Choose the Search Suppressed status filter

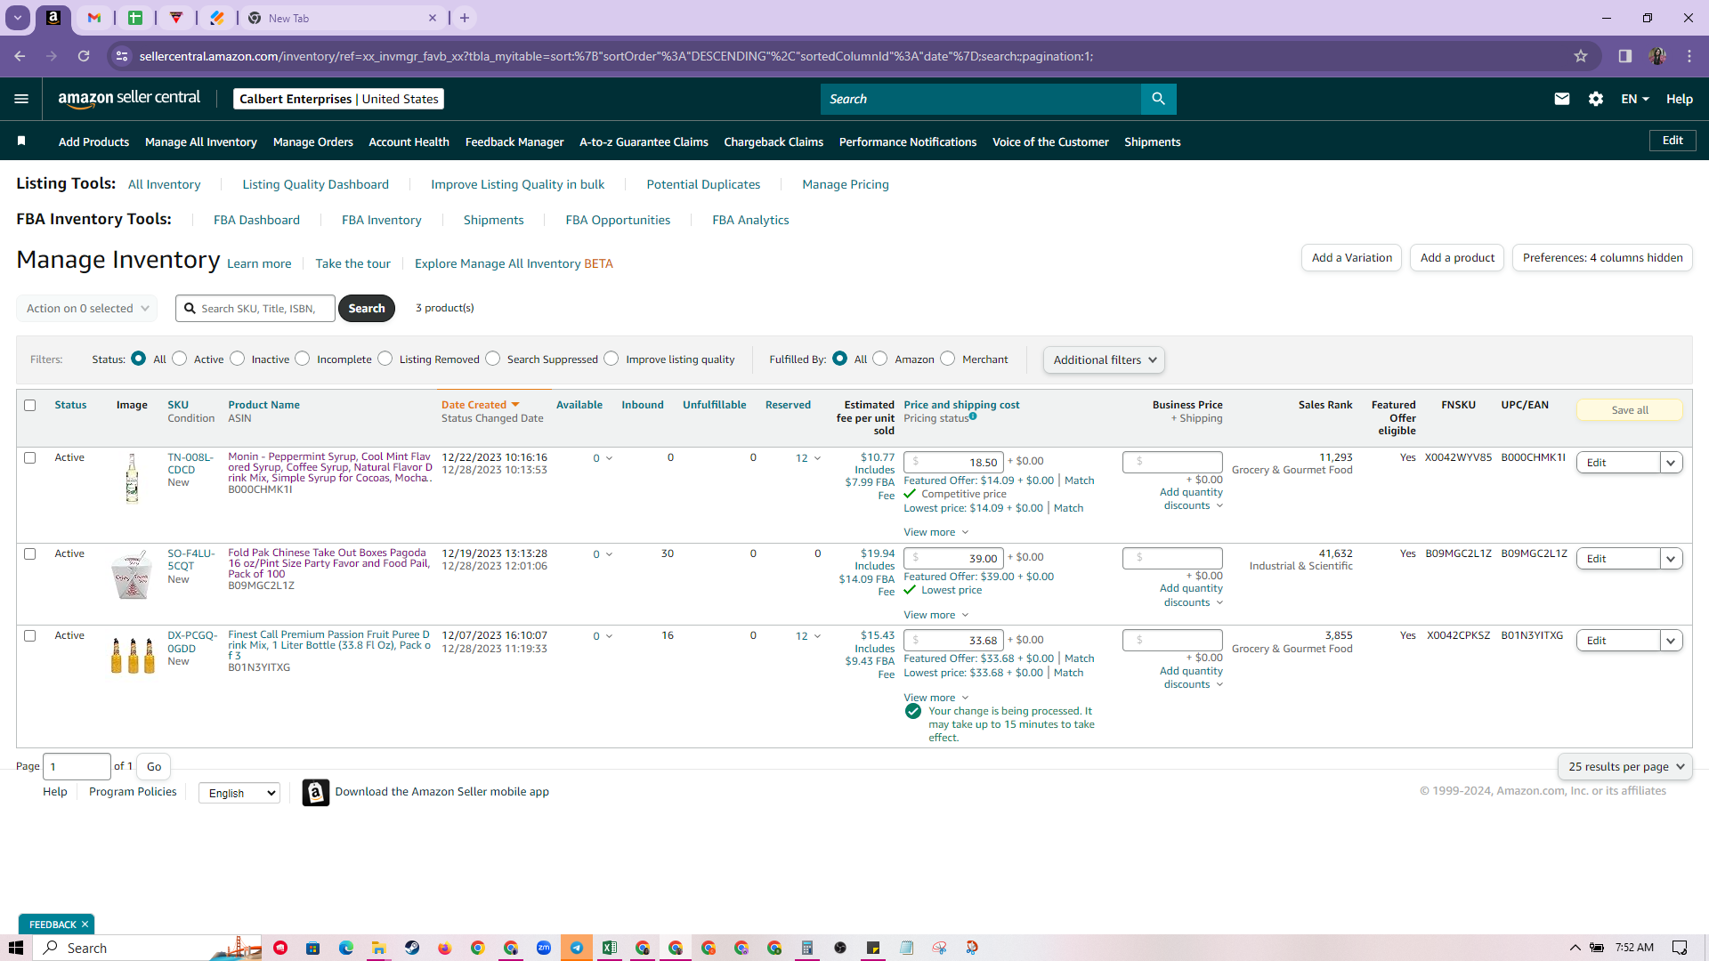point(493,359)
